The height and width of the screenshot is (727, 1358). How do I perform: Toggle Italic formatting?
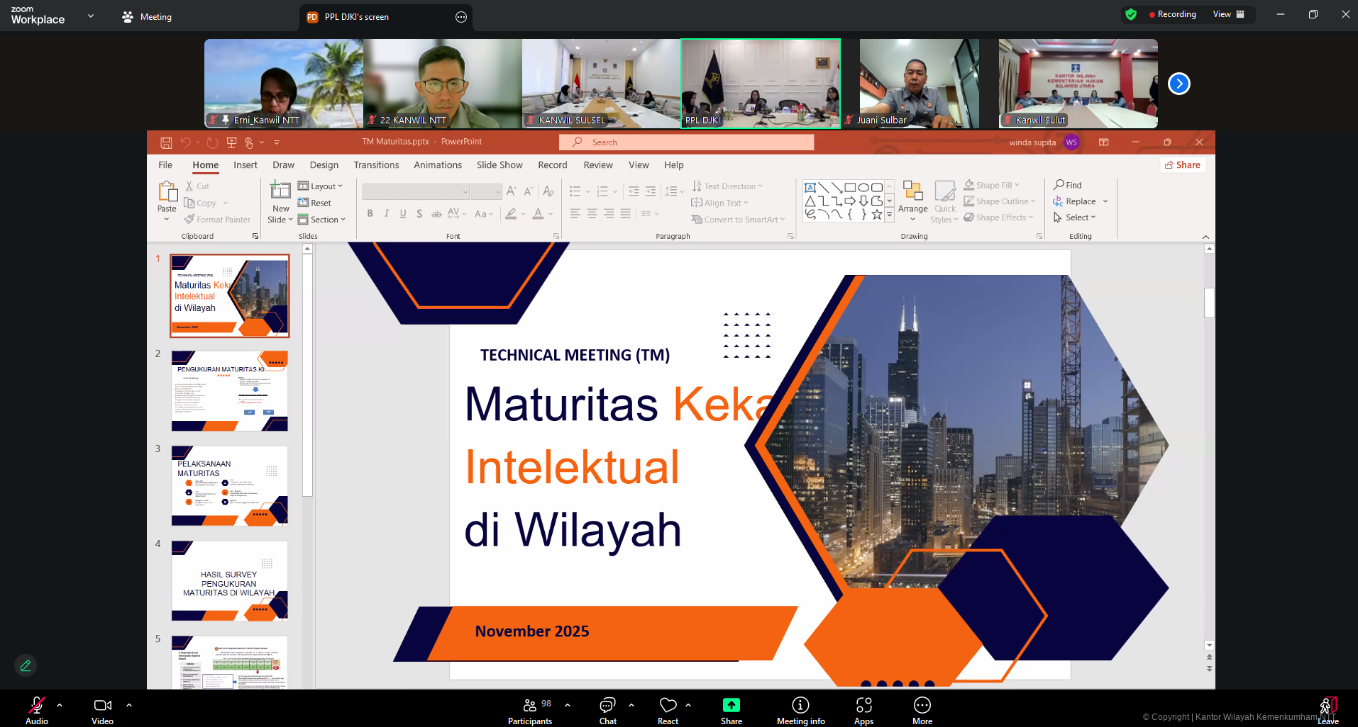point(386,213)
